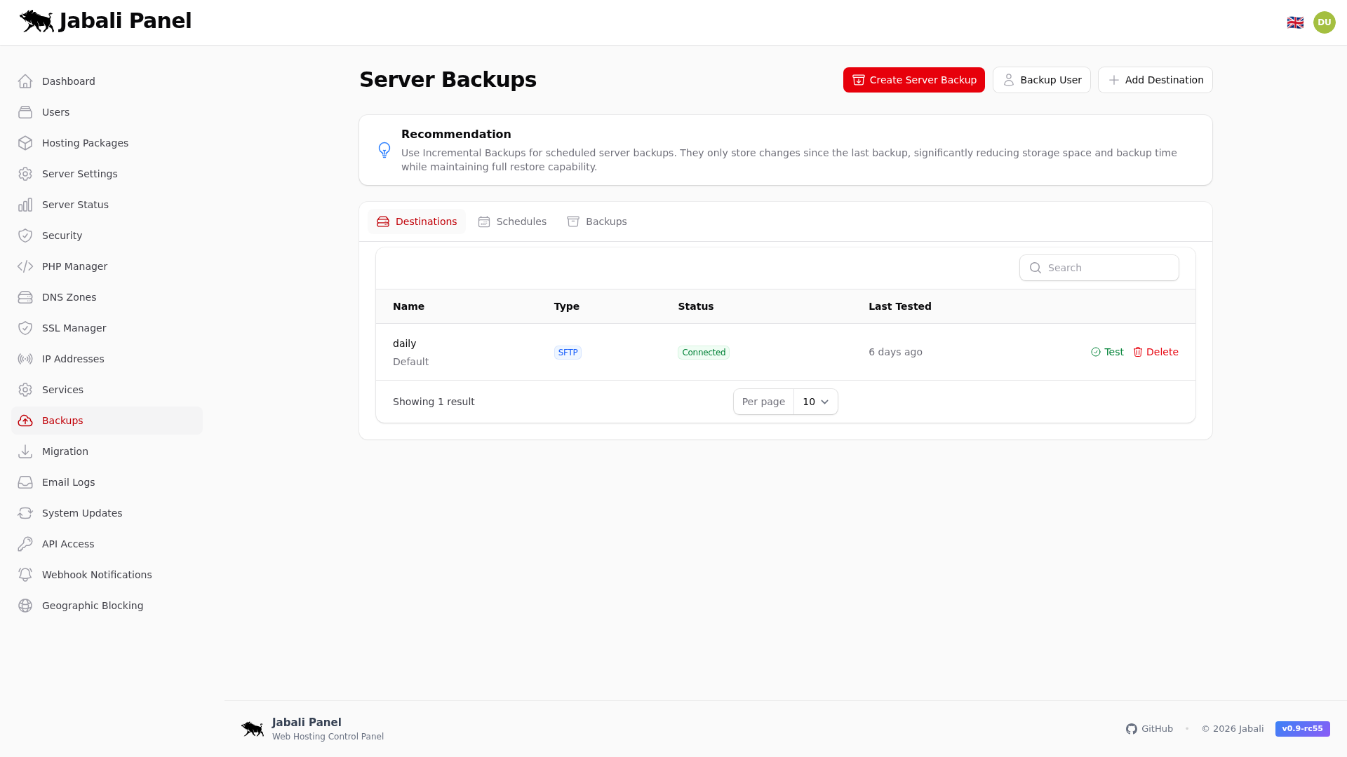
Task: Click the trash icon next to Delete
Action: click(x=1138, y=352)
